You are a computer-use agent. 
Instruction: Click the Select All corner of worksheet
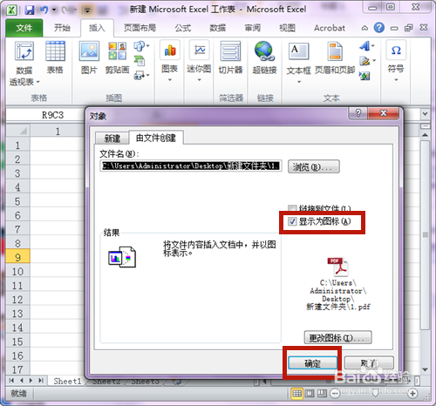click(x=17, y=131)
